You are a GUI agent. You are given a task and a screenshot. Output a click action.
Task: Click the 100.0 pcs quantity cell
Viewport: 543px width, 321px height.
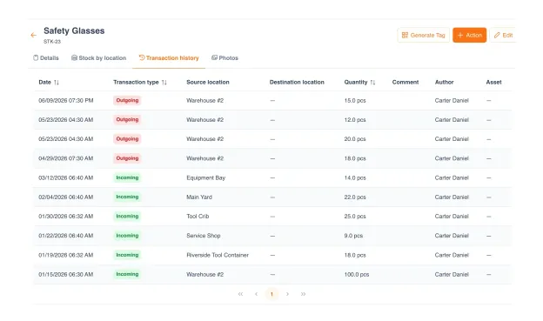pos(357,275)
